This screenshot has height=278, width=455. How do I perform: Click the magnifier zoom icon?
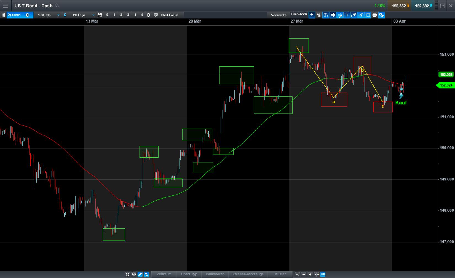coord(297,274)
